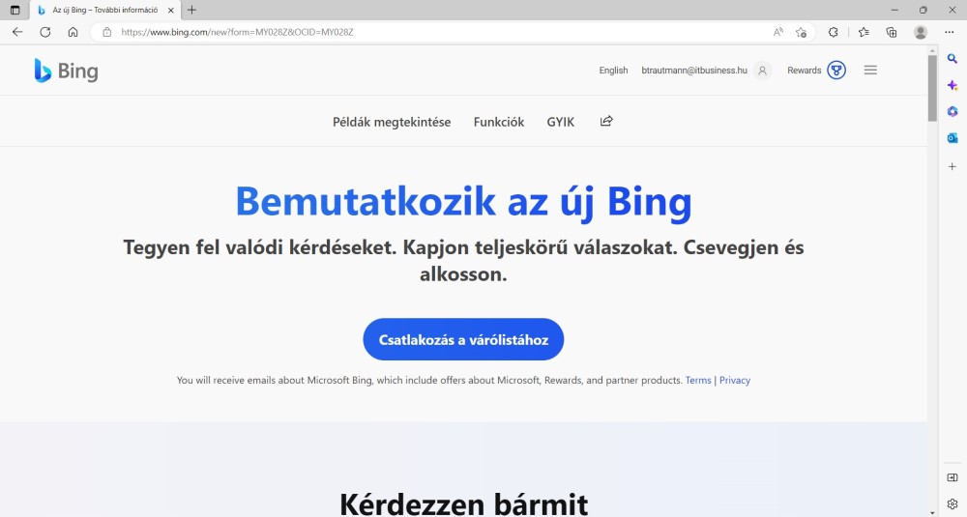This screenshot has width=967, height=517.
Task: Click the 'Bemutatkozik az új Bing' heading
Action: tap(463, 202)
